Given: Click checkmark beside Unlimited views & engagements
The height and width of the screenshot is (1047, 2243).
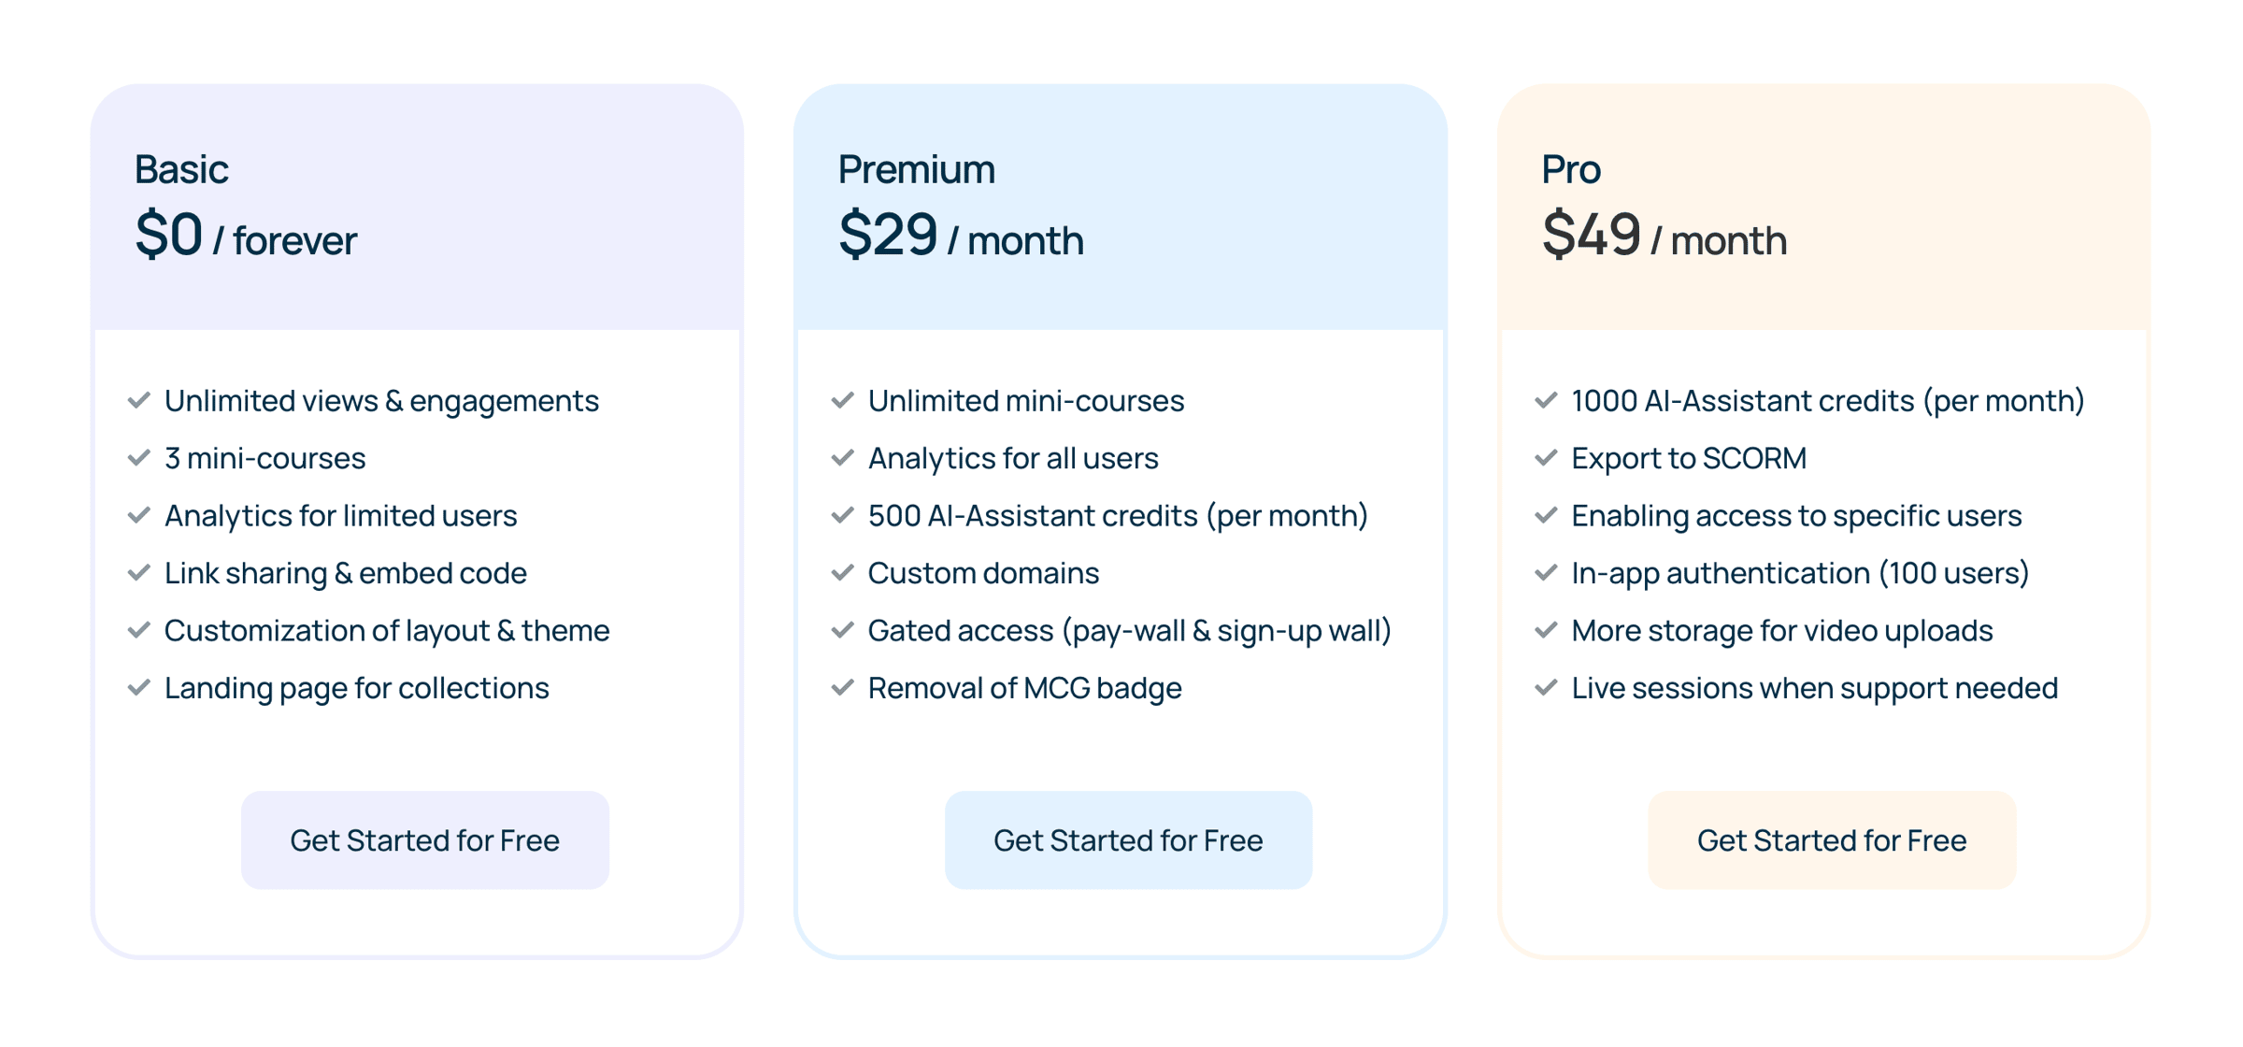Looking at the screenshot, I should [x=139, y=400].
